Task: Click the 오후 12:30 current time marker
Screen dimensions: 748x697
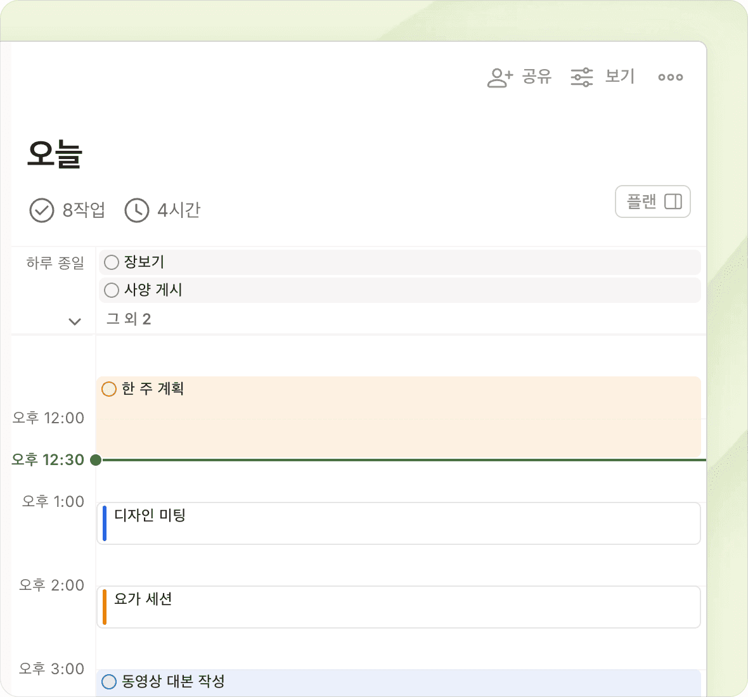Action: (96, 460)
